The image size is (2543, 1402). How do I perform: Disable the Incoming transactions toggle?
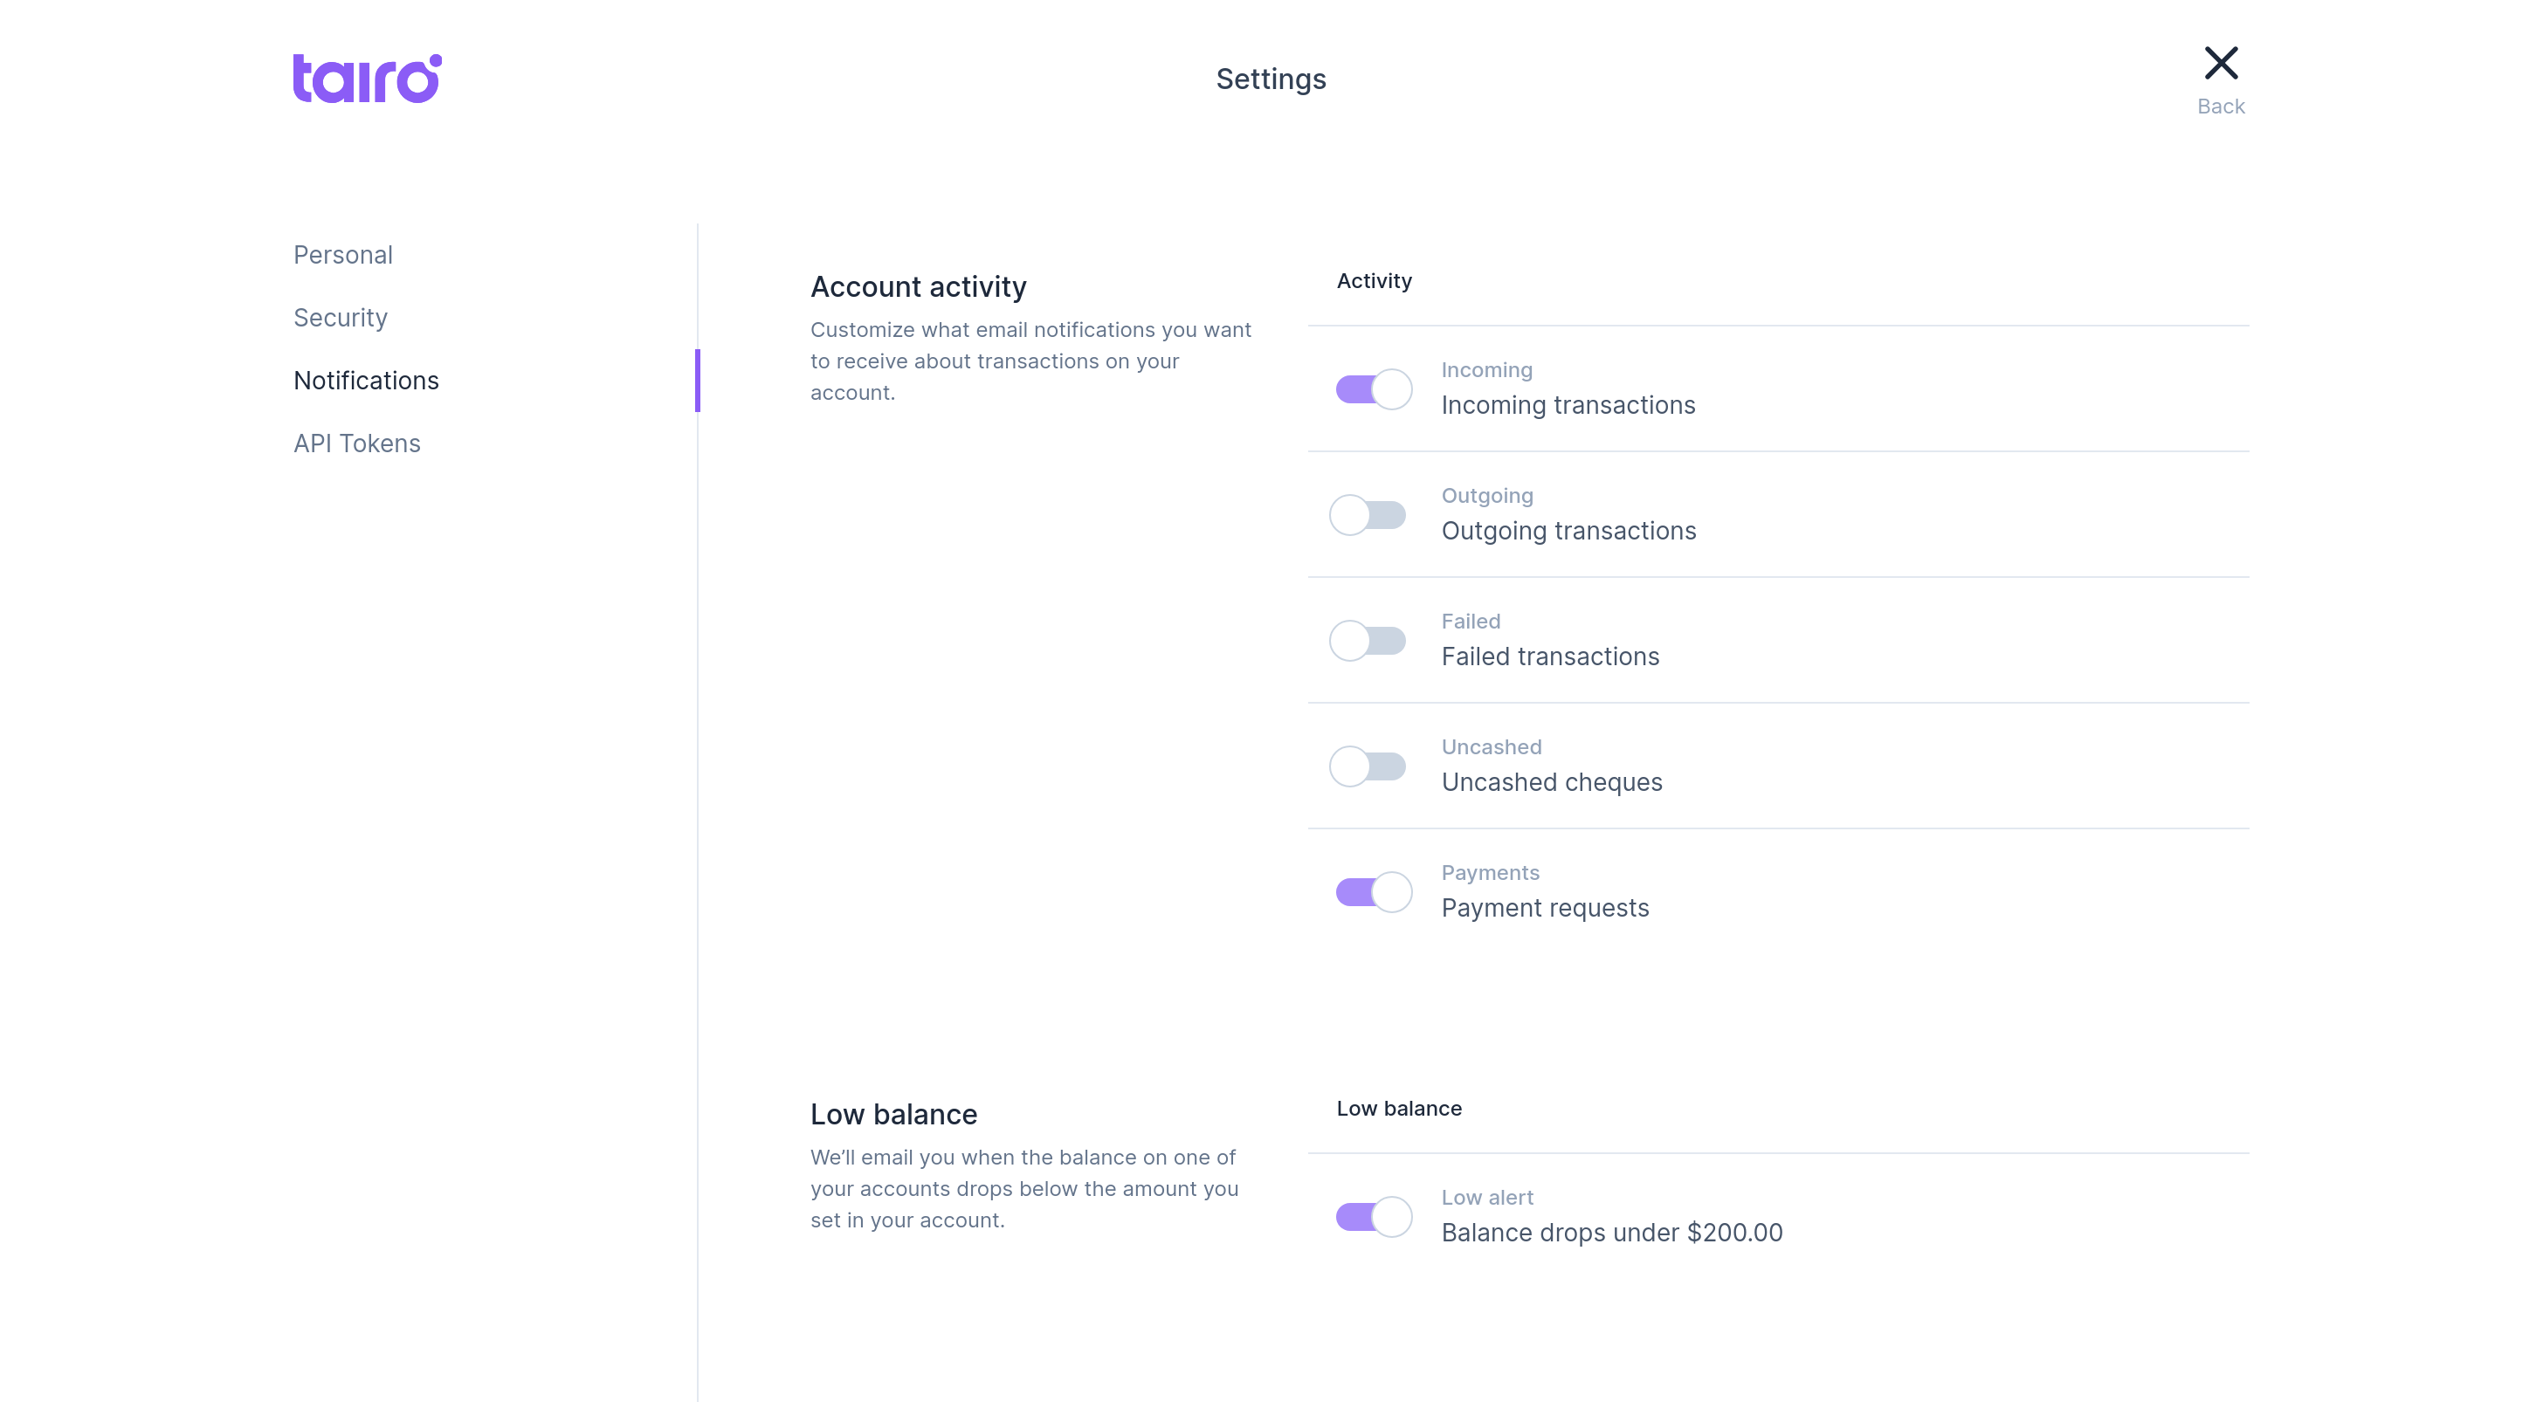pyautogui.click(x=1372, y=389)
